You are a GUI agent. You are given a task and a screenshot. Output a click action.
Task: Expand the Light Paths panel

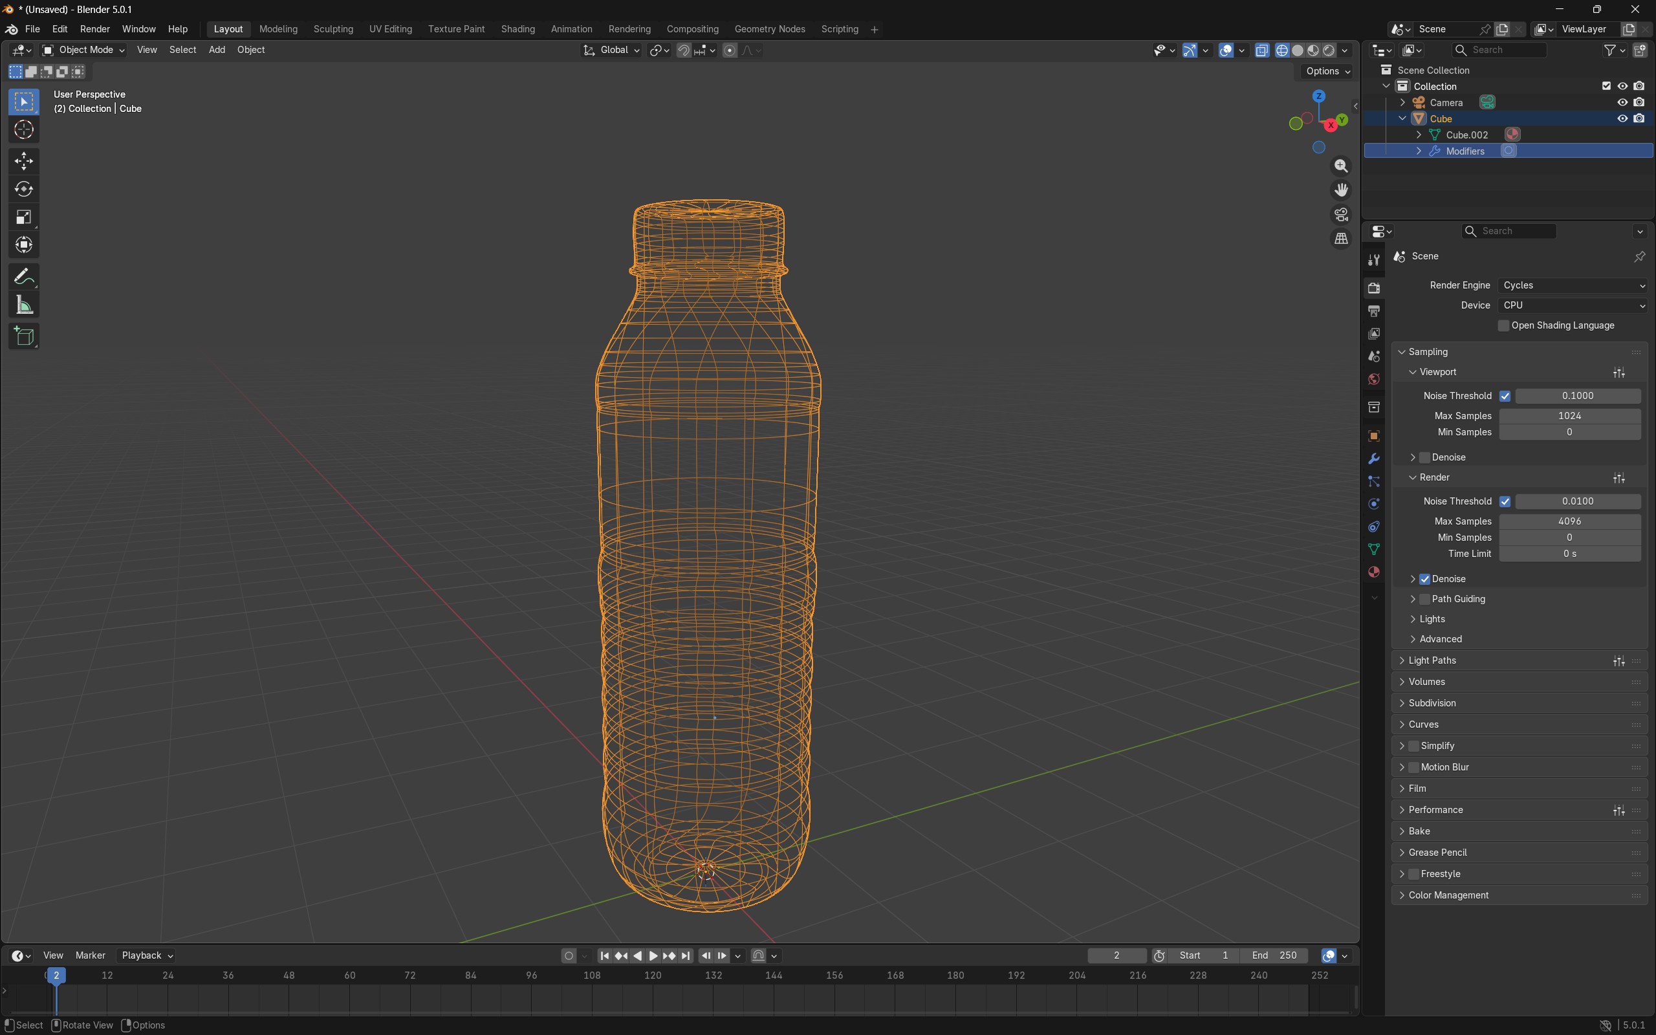click(1432, 660)
